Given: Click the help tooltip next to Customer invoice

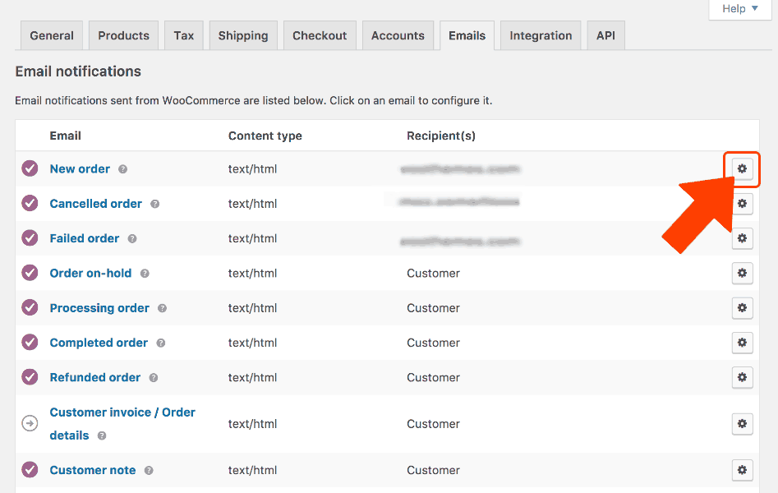Looking at the screenshot, I should [x=100, y=435].
